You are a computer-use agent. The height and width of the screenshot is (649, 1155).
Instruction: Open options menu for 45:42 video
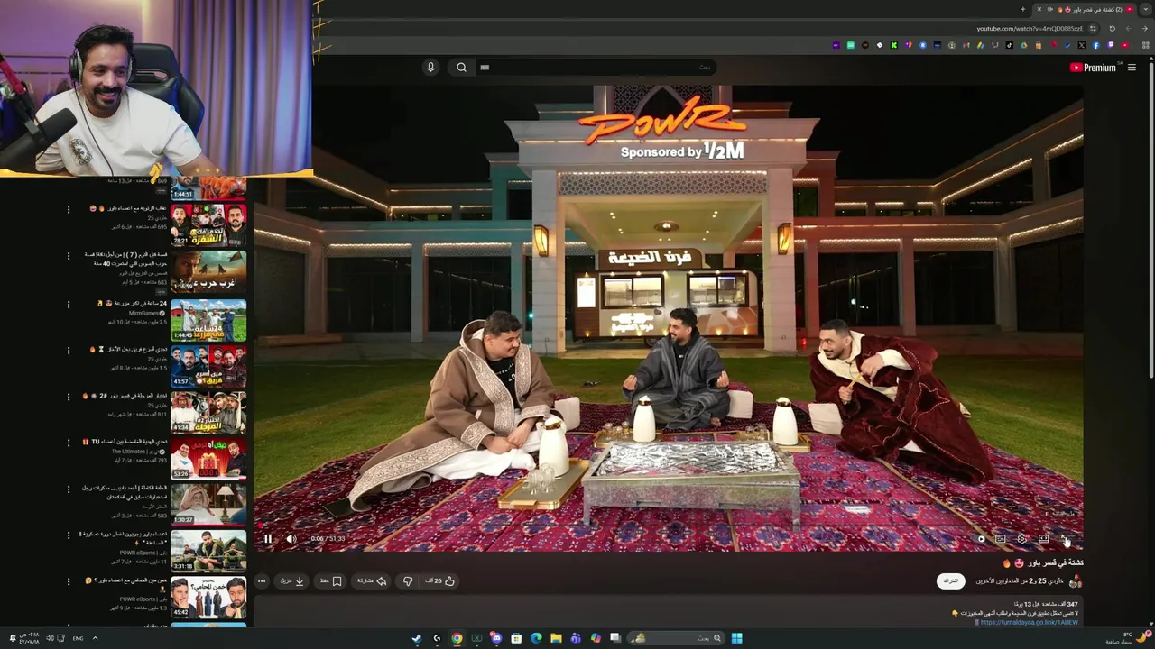click(x=69, y=581)
